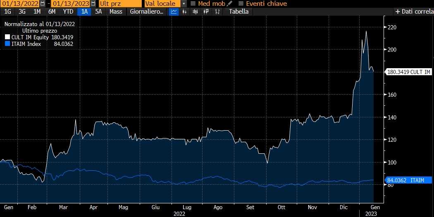Edit the start date field 01/13/2022

click(x=20, y=4)
